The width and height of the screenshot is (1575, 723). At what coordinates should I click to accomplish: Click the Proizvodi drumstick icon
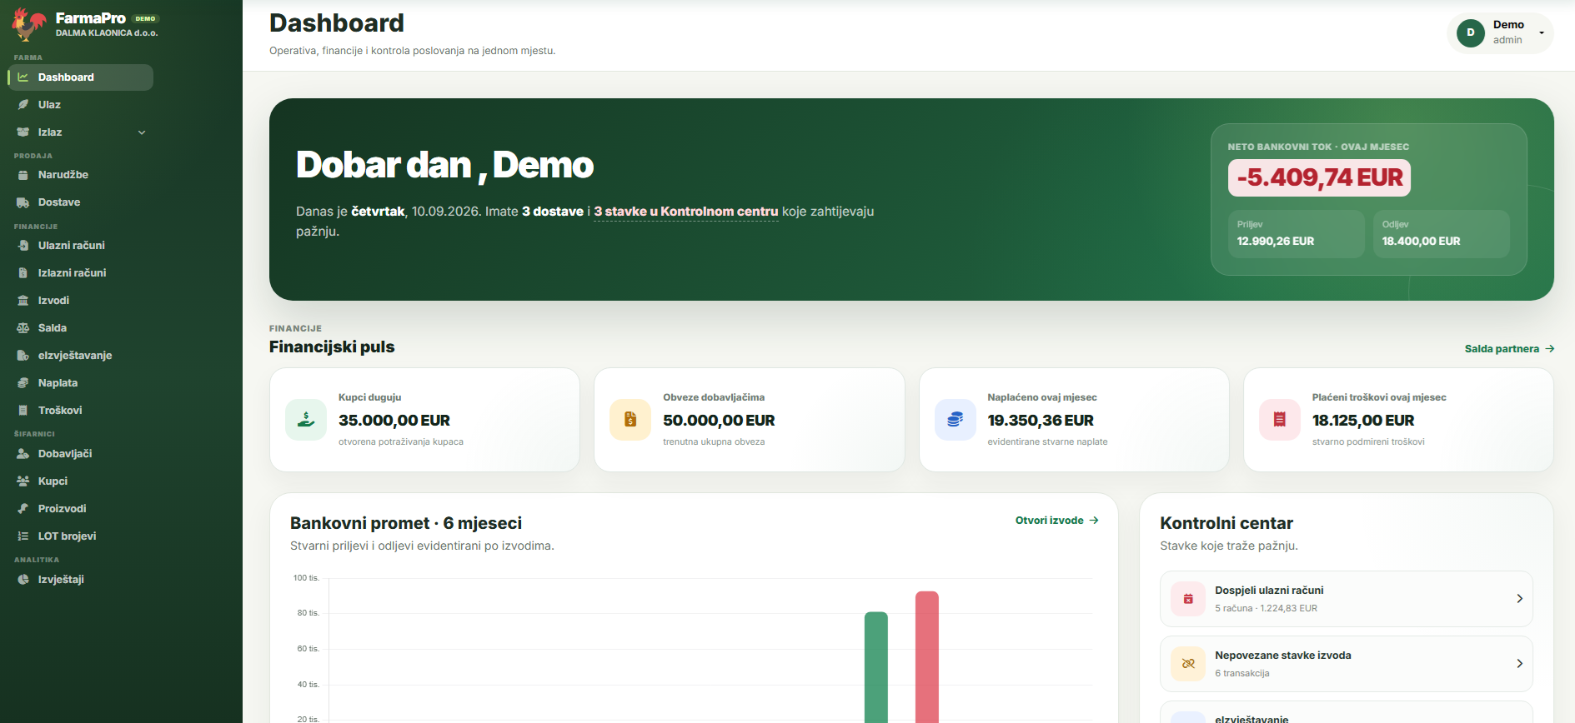pyautogui.click(x=23, y=509)
